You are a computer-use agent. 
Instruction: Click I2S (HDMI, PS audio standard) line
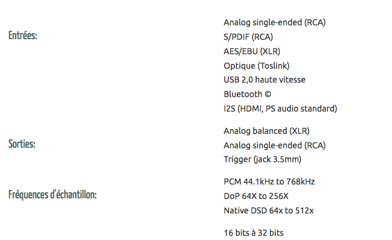[x=280, y=109]
